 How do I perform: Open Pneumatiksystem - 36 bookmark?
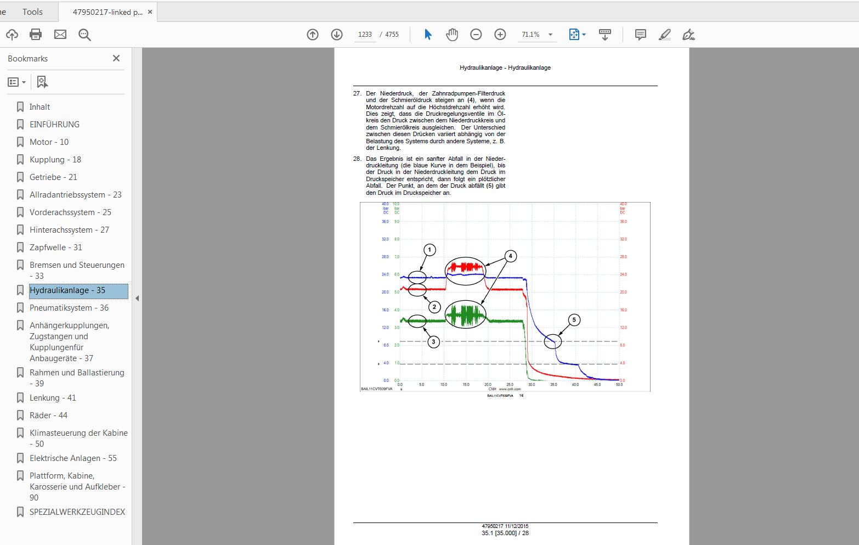click(x=69, y=308)
